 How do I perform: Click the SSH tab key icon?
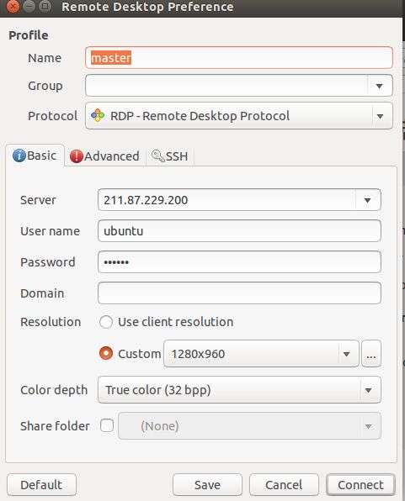click(x=157, y=156)
